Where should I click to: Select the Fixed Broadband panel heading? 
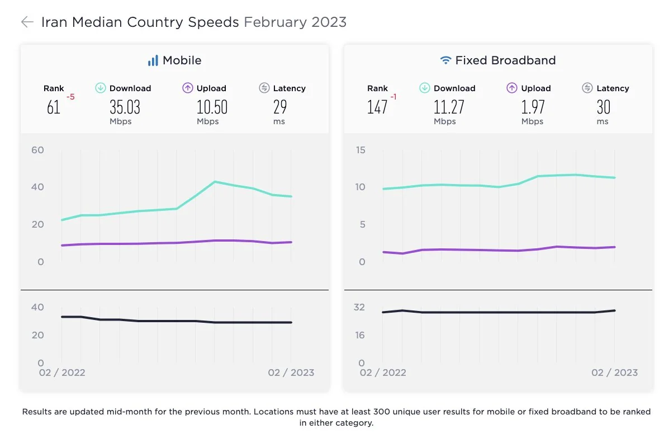tap(505, 60)
